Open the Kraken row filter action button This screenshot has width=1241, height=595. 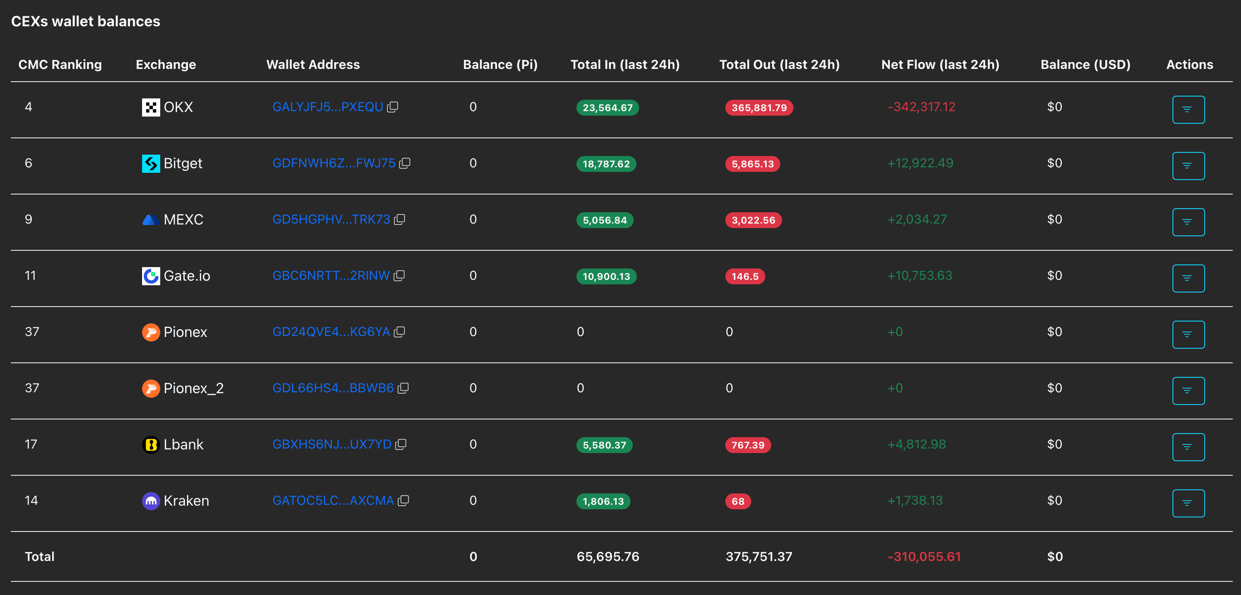tap(1188, 503)
